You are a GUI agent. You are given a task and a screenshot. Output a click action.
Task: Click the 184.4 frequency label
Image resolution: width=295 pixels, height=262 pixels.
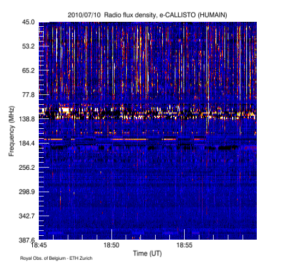27,143
